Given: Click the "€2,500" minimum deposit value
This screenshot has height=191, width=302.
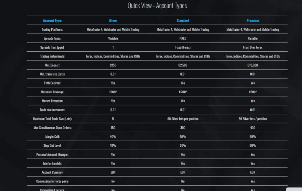Looking at the screenshot, I should point(183,65).
